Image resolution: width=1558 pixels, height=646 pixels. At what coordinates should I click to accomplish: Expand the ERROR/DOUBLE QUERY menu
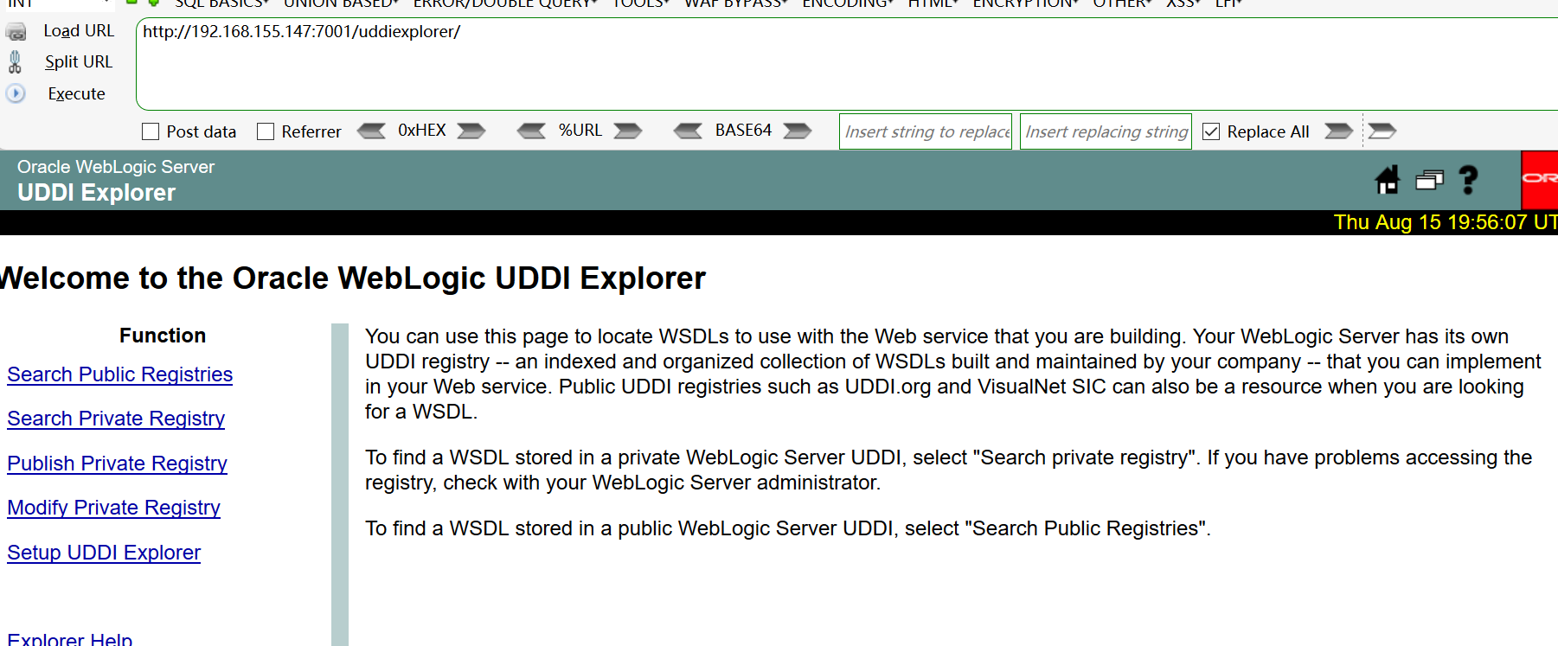click(506, 4)
